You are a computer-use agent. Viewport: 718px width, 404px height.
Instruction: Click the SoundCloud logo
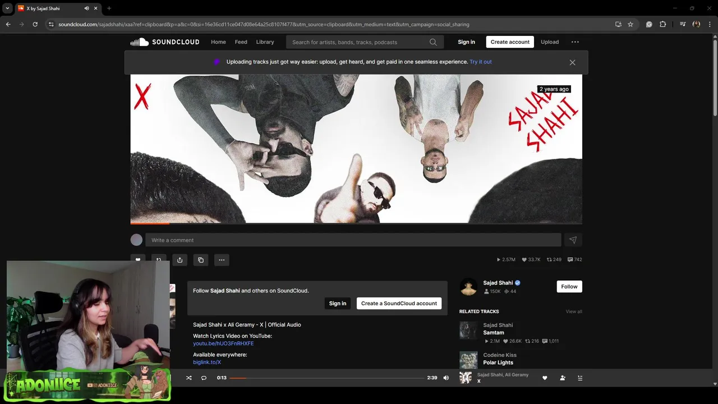(x=164, y=42)
